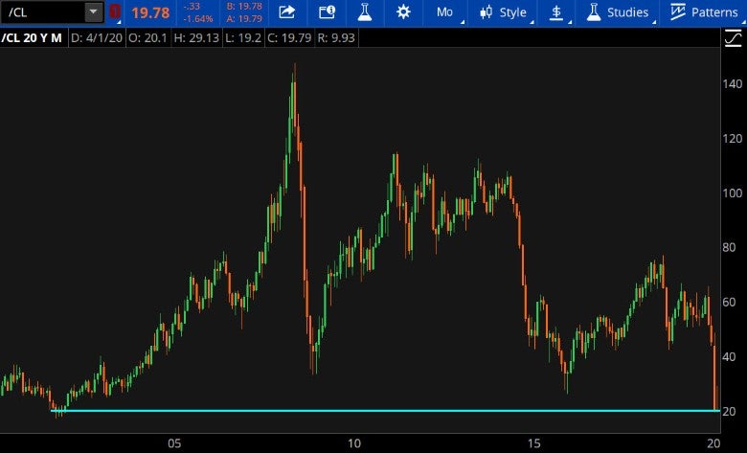Click the 05 year axis label
The height and width of the screenshot is (453, 747).
[x=174, y=443]
